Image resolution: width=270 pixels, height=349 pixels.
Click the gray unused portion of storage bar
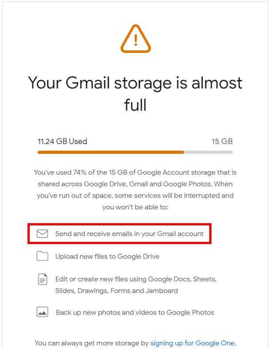coord(208,152)
